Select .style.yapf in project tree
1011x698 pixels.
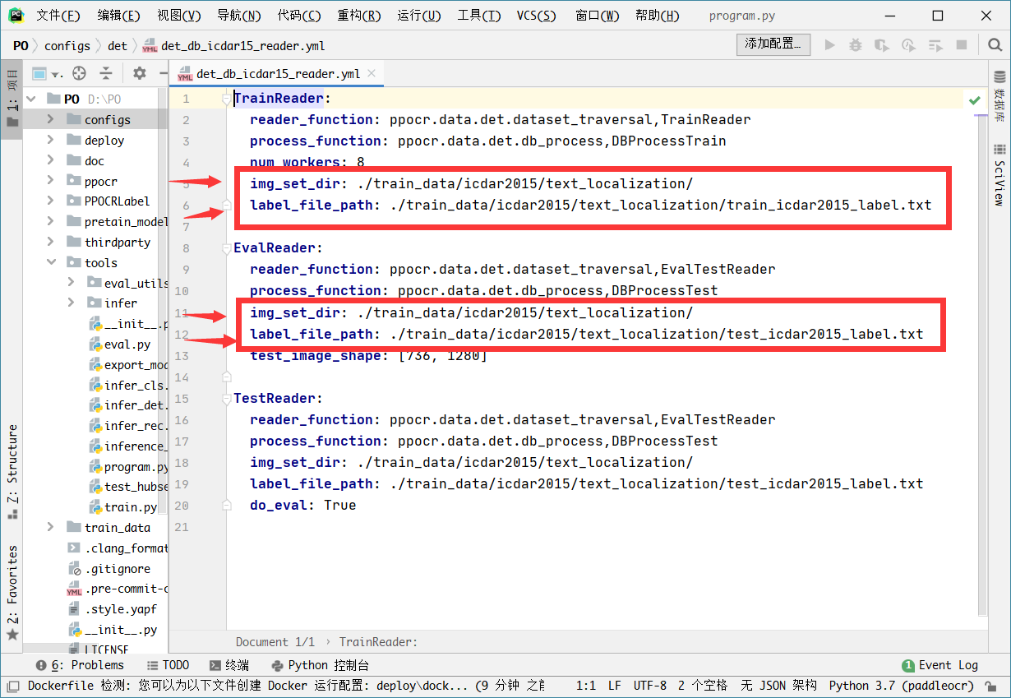(x=120, y=608)
